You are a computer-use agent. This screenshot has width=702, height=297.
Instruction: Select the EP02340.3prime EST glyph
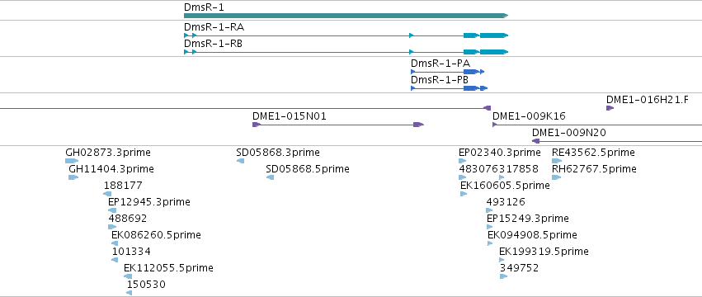point(463,161)
